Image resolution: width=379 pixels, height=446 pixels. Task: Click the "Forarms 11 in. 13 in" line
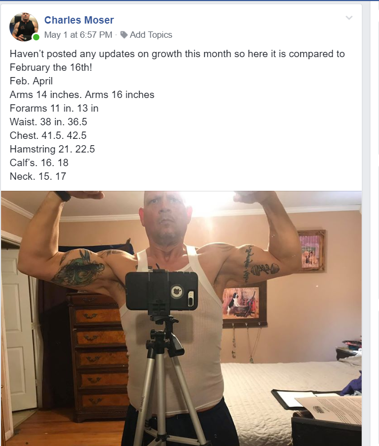54,108
